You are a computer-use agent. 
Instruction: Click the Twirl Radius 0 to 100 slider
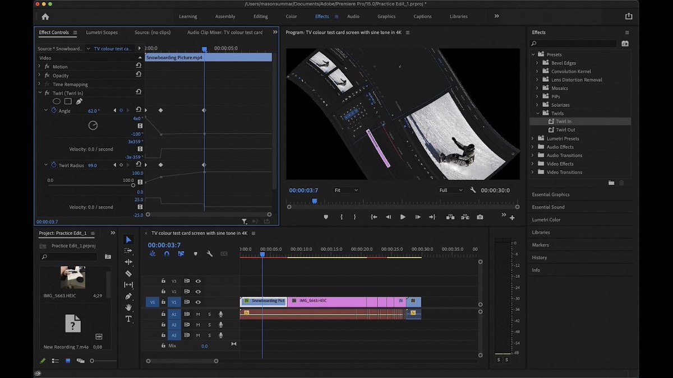(91, 186)
